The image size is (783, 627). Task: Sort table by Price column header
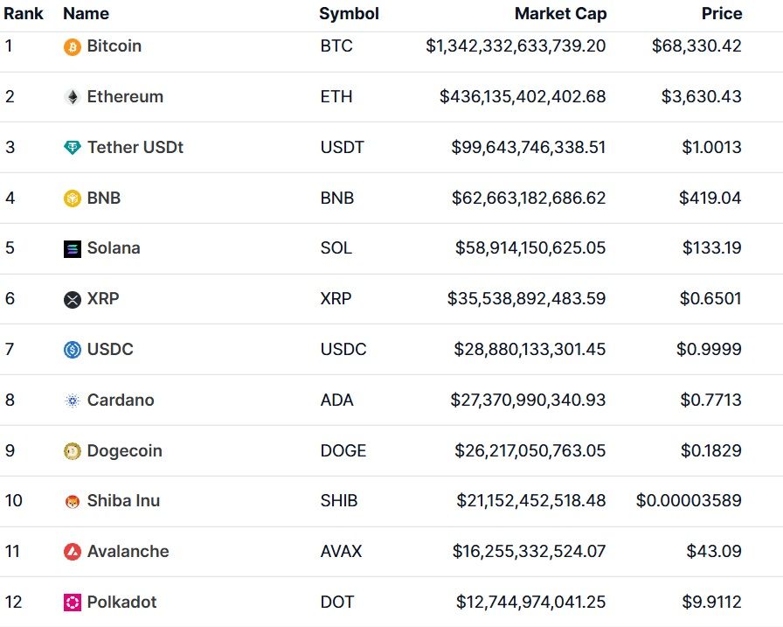[x=721, y=14]
